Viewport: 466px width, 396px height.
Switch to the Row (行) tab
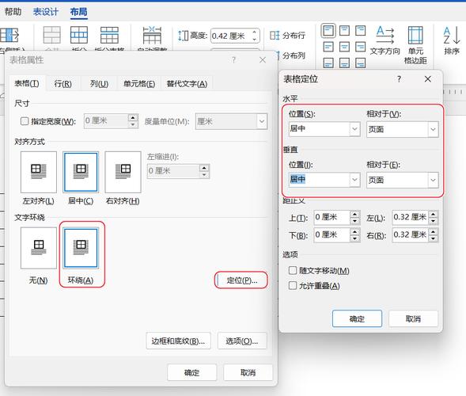[63, 84]
